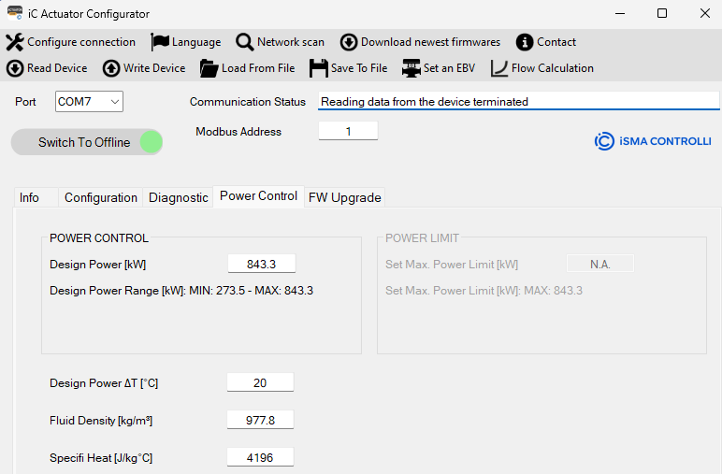Viewport: 722px width, 474px height.
Task: Click the Language flag icon
Action: tap(160, 42)
